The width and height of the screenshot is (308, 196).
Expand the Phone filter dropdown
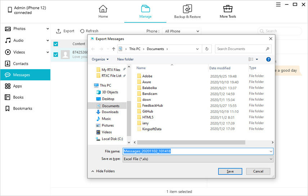click(x=182, y=31)
